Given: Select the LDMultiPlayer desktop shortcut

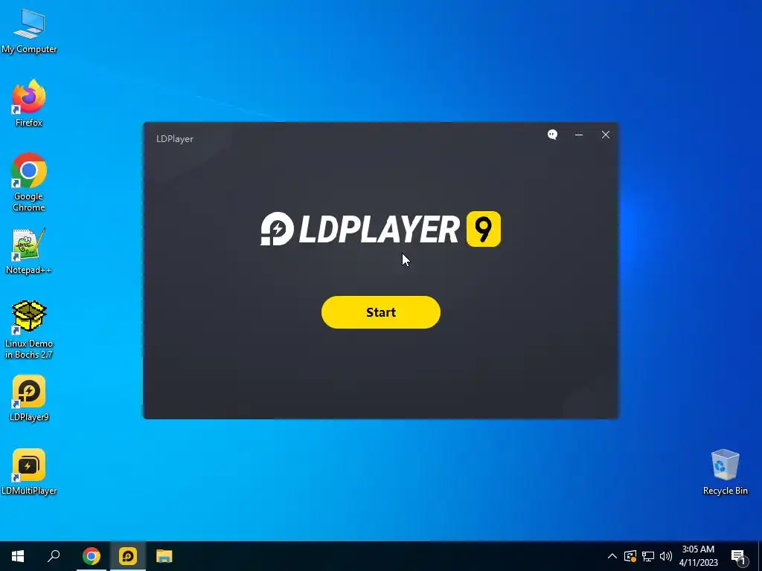Looking at the screenshot, I should point(29,472).
